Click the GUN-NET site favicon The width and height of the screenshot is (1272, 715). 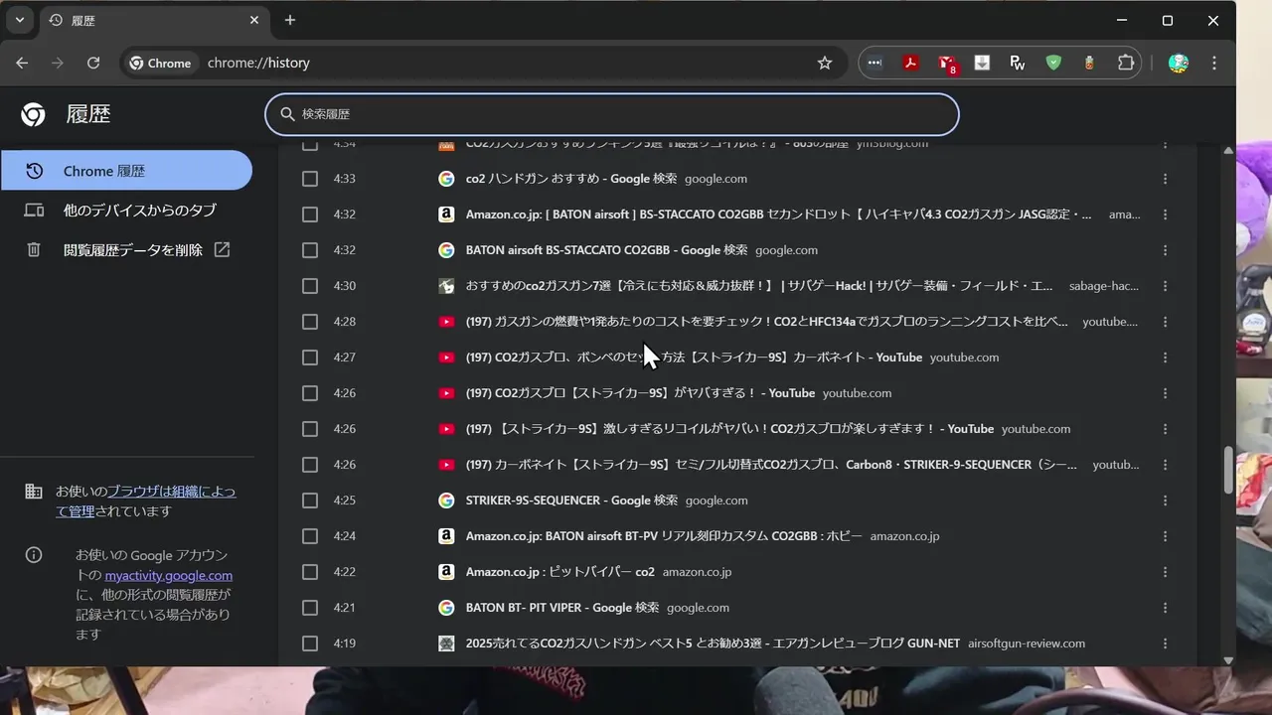point(446,643)
